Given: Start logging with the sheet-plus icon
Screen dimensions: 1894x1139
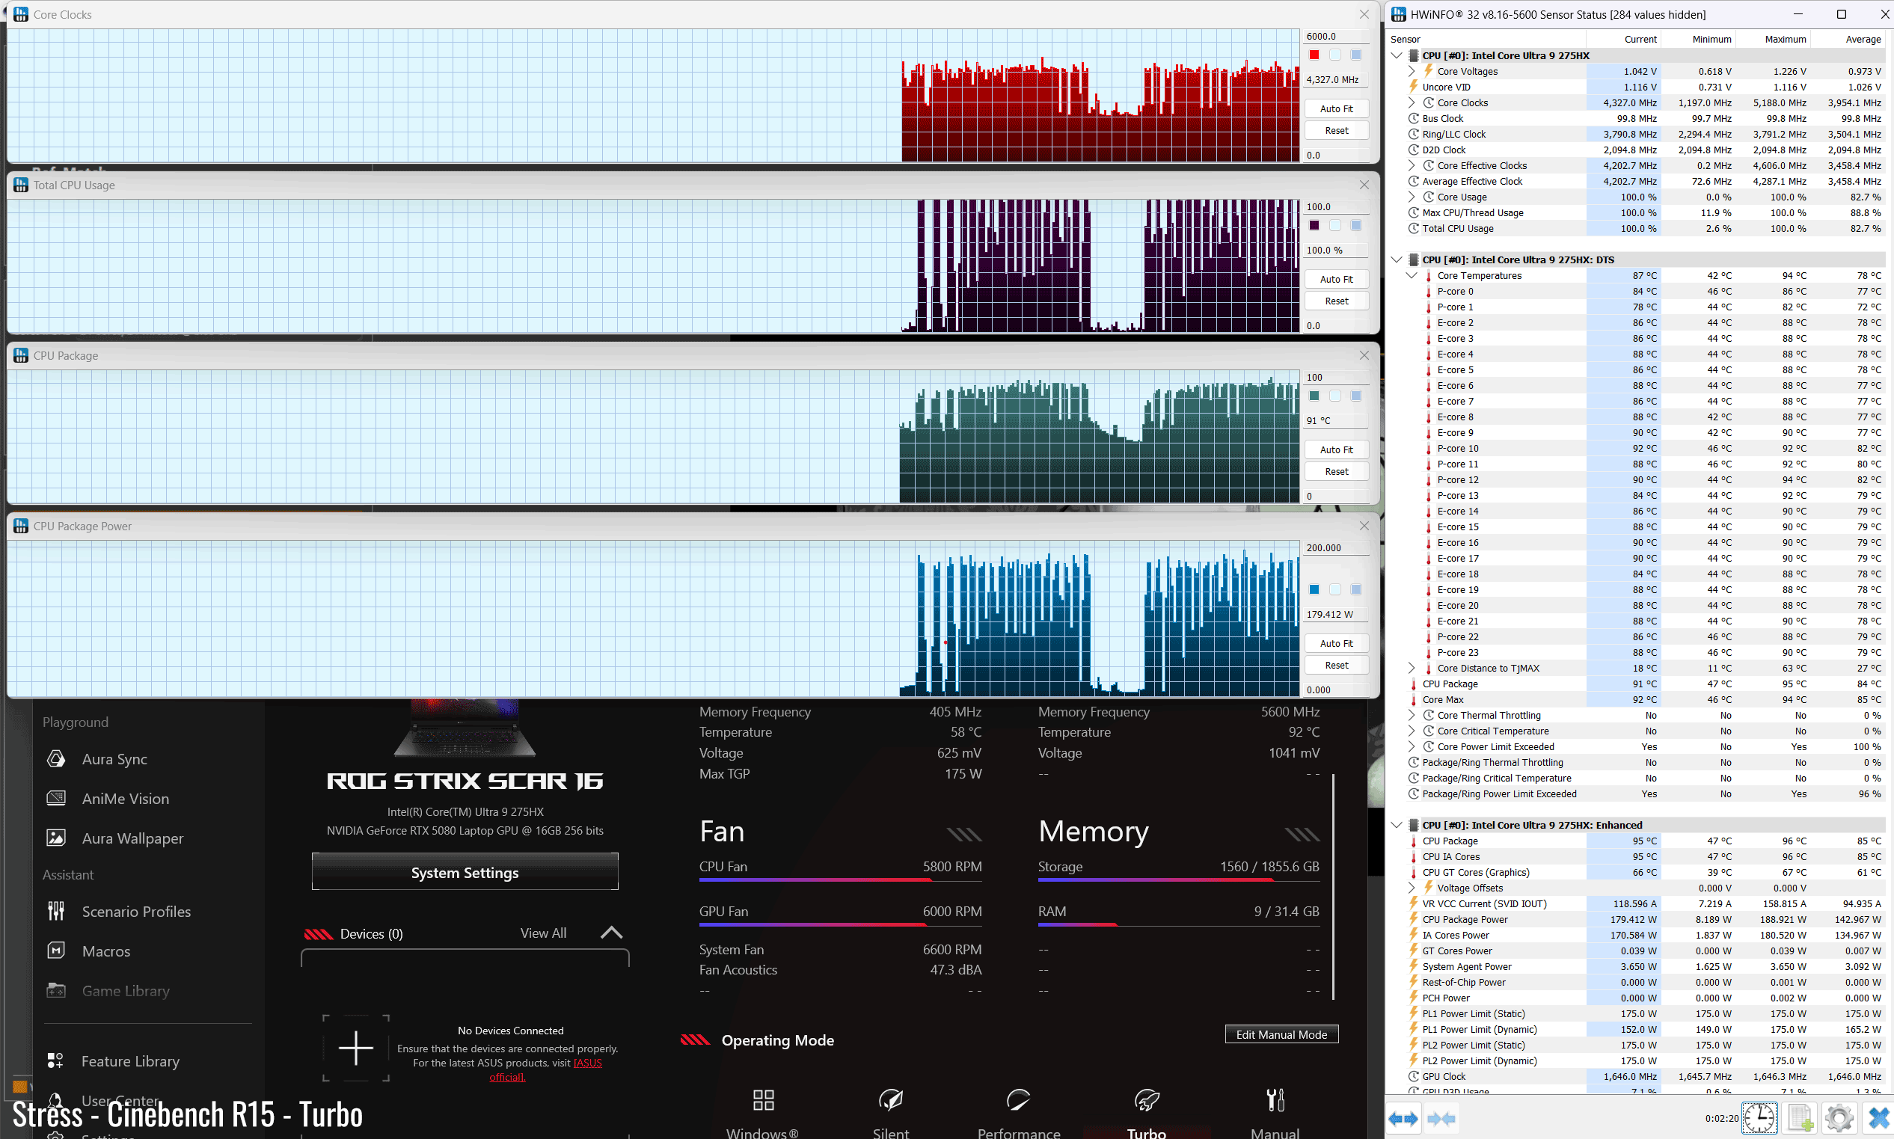Looking at the screenshot, I should pyautogui.click(x=1800, y=1117).
